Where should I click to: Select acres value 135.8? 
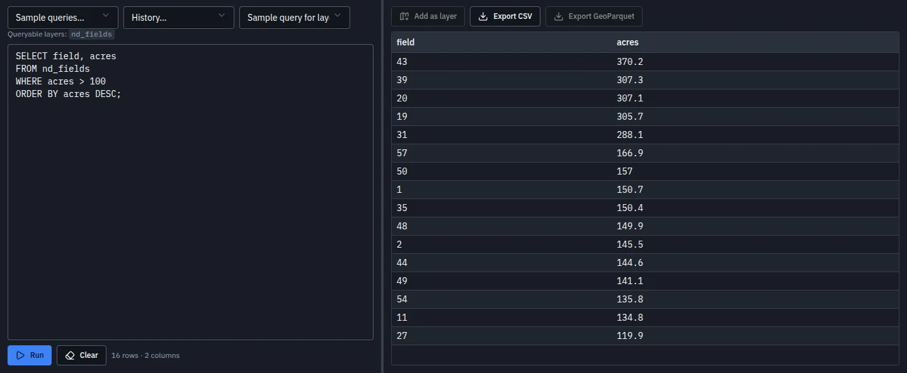coord(755,299)
